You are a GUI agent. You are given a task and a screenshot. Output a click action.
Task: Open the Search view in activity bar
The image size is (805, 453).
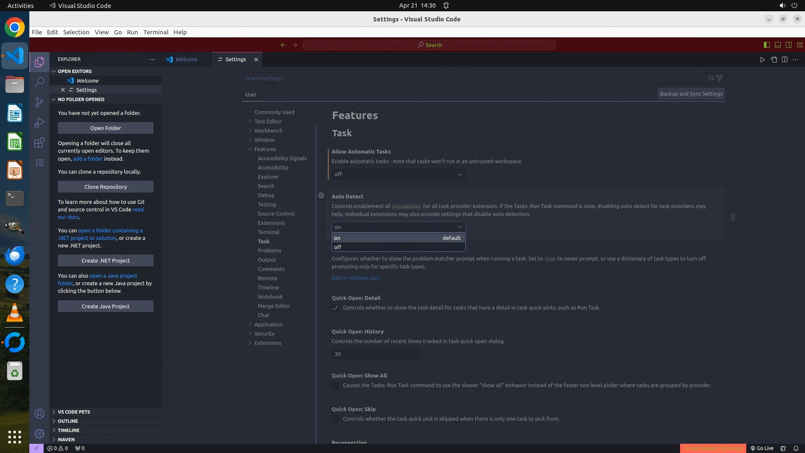[x=39, y=82]
